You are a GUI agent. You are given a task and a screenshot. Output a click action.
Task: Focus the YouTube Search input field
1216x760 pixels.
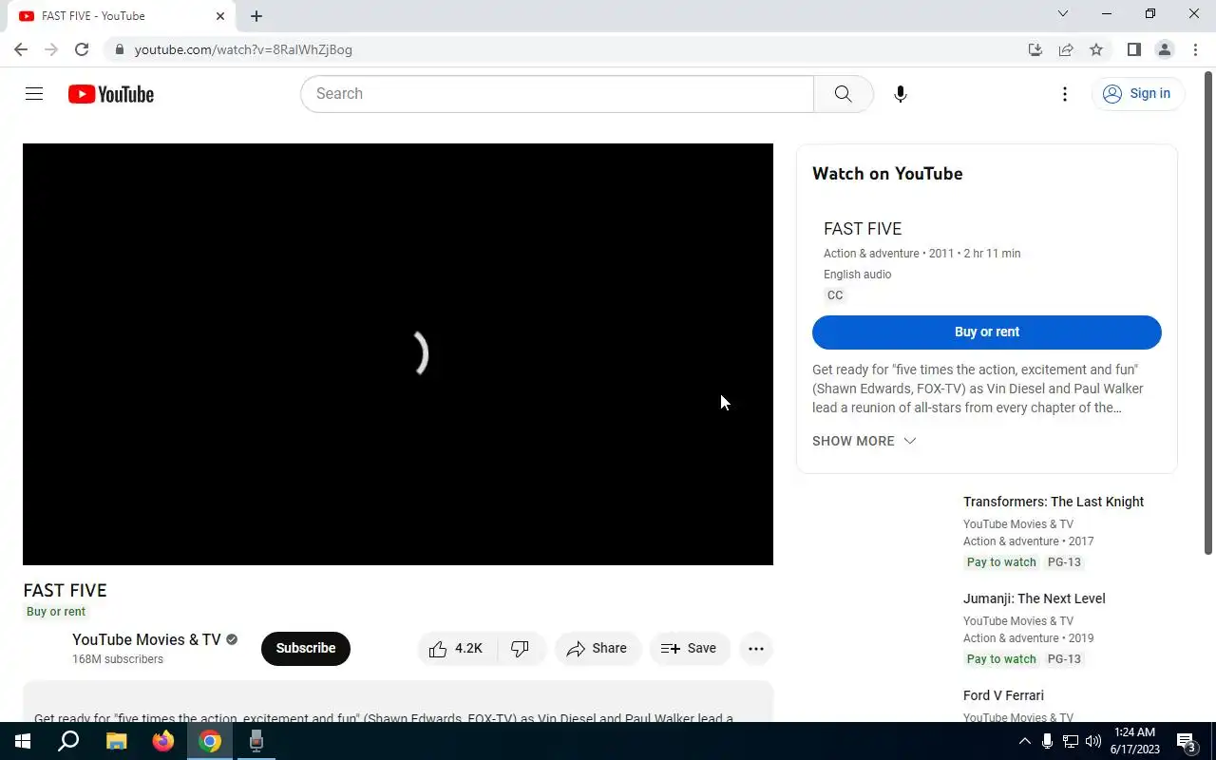click(x=558, y=94)
